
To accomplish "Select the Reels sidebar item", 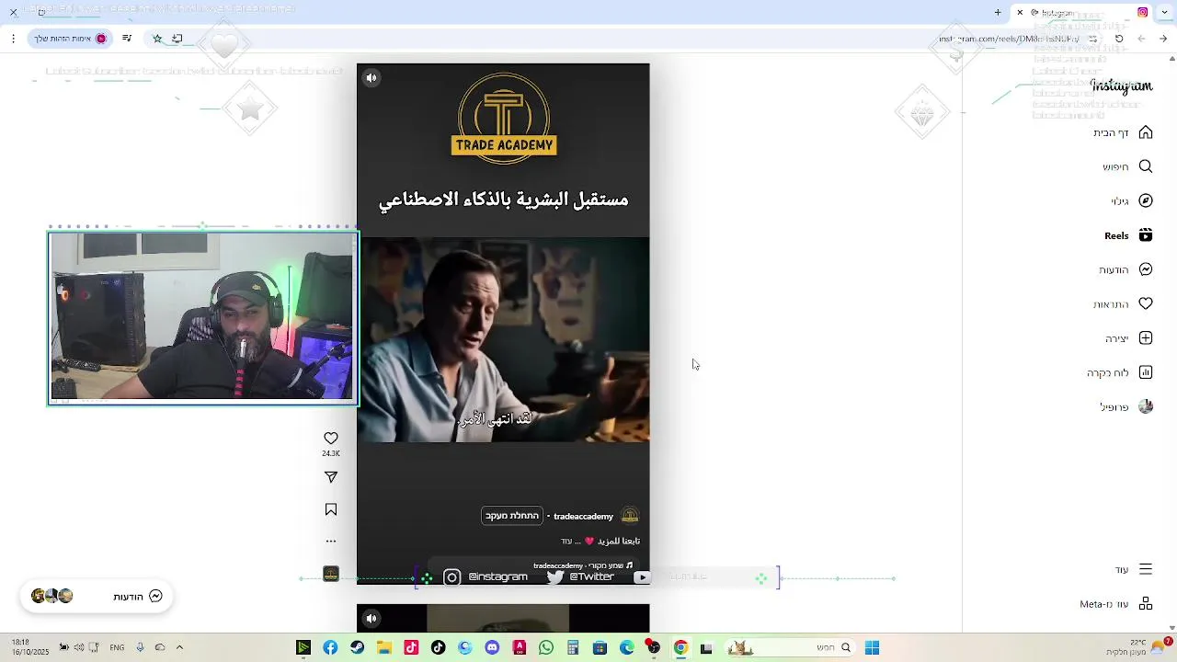I will tap(1128, 235).
